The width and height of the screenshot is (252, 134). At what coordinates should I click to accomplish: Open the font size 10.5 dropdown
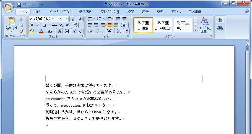[66, 19]
